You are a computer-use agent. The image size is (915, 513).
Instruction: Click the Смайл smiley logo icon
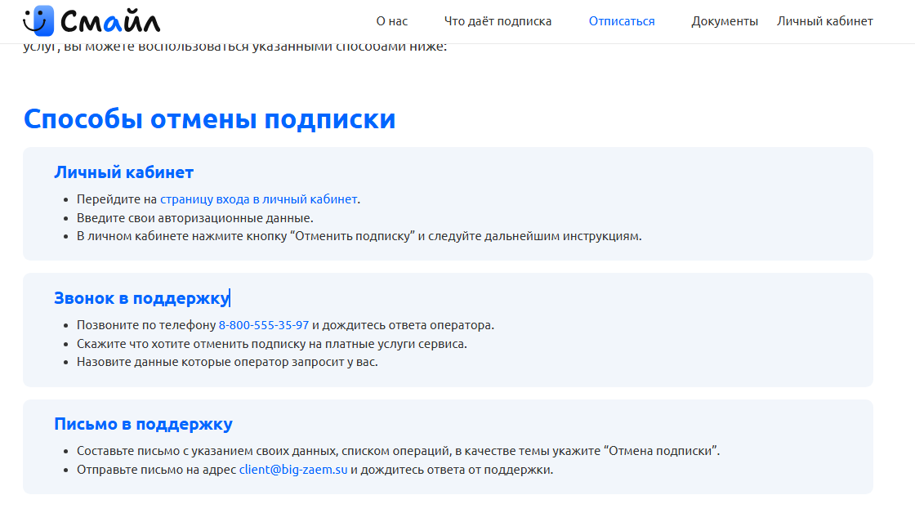click(38, 20)
